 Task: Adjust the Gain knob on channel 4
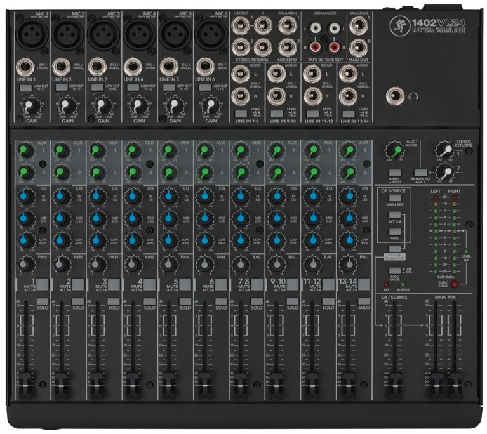pos(139,107)
